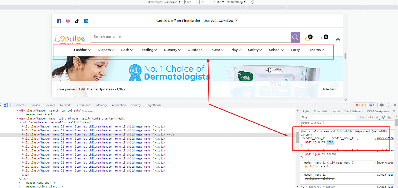Viewport: 398px width, 188px height.
Task: Click the Styles Filter input
Action: pos(328,117)
